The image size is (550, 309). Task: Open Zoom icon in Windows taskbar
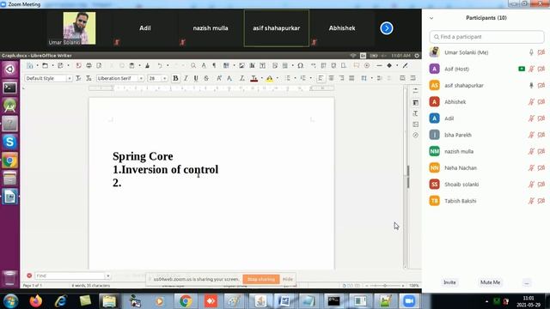point(409,301)
